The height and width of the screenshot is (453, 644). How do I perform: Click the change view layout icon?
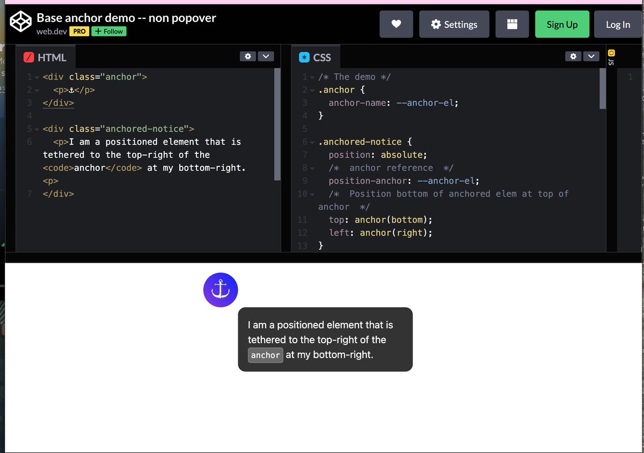tap(512, 24)
